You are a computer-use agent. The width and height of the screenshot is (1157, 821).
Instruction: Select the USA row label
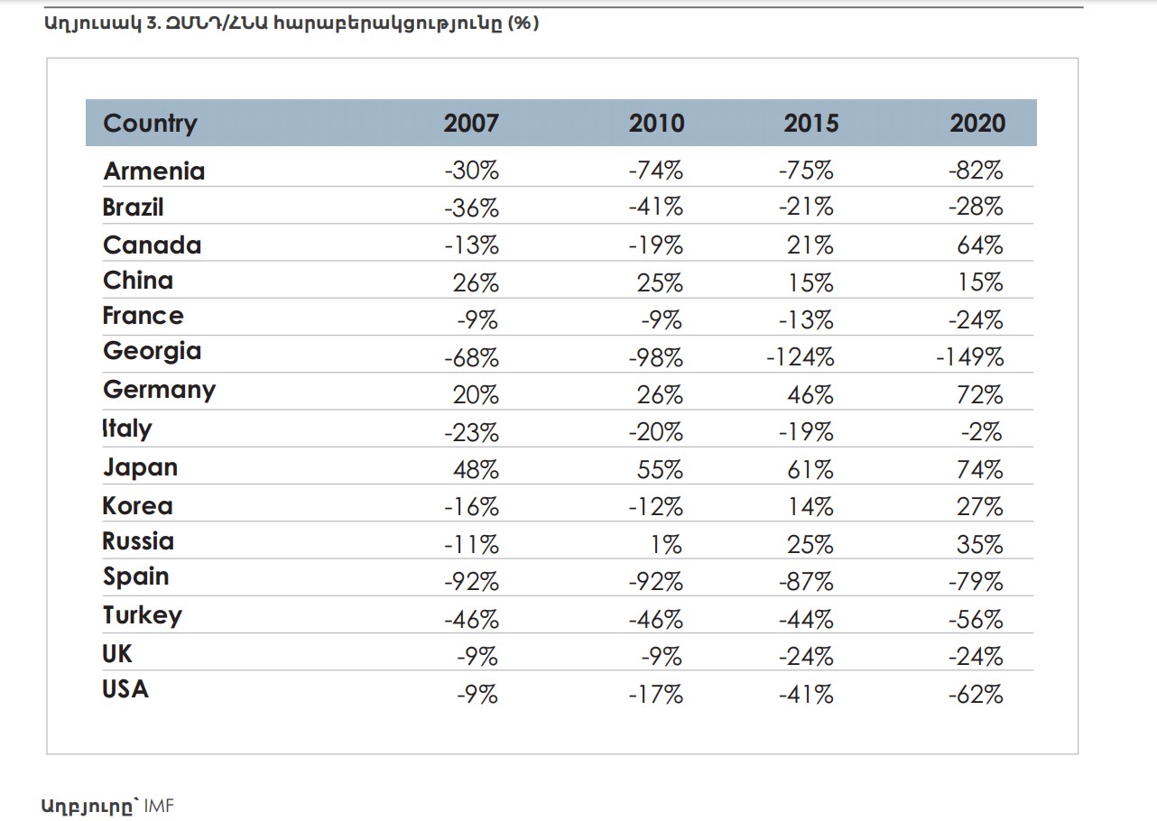(125, 689)
